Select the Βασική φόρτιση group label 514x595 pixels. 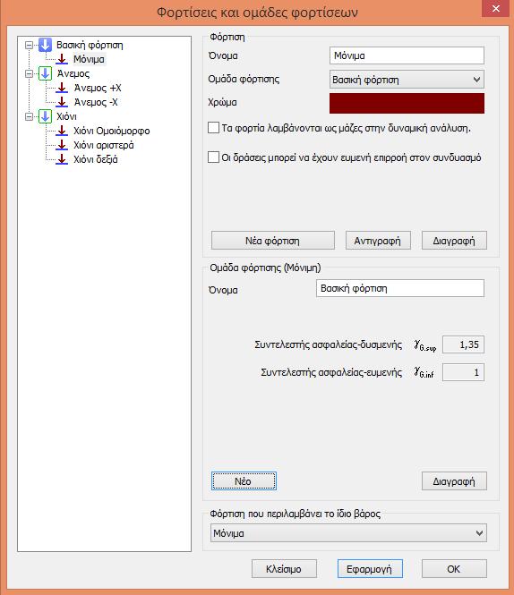click(90, 45)
